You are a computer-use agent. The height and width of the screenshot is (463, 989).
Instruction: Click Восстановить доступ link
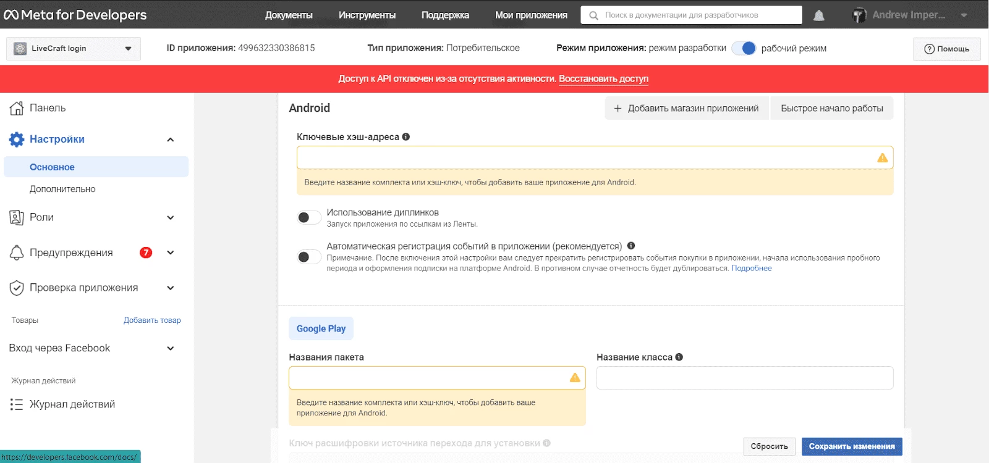tap(603, 79)
